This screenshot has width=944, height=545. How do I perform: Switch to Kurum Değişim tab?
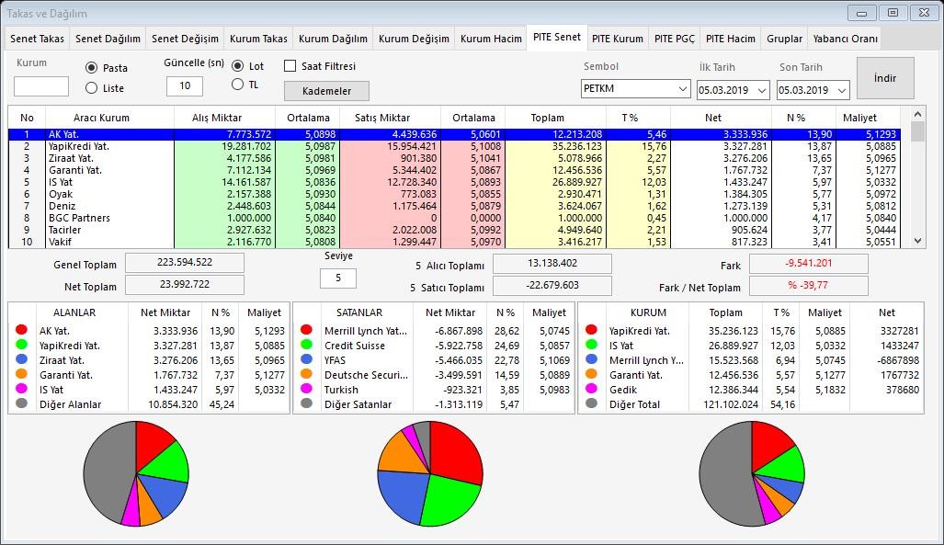pyautogui.click(x=414, y=39)
